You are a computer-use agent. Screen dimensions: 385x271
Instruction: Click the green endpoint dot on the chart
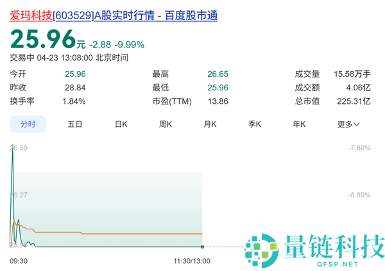click(x=202, y=247)
